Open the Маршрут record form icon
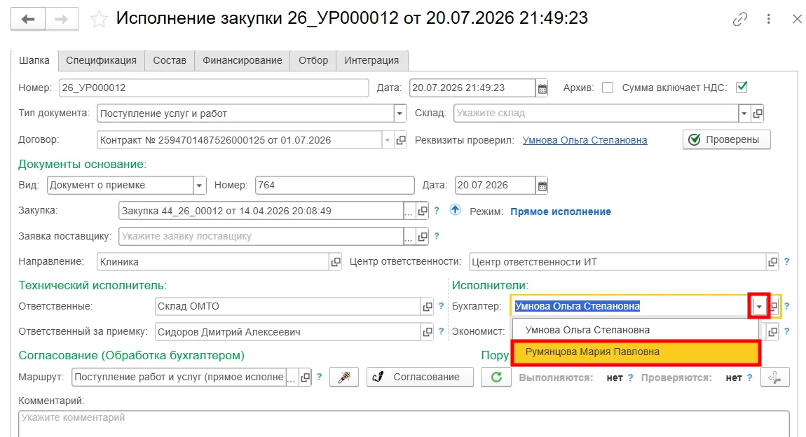 pyautogui.click(x=306, y=377)
